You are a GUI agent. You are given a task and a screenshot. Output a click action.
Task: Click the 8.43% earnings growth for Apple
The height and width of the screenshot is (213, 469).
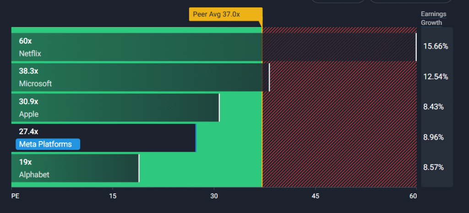click(x=434, y=107)
